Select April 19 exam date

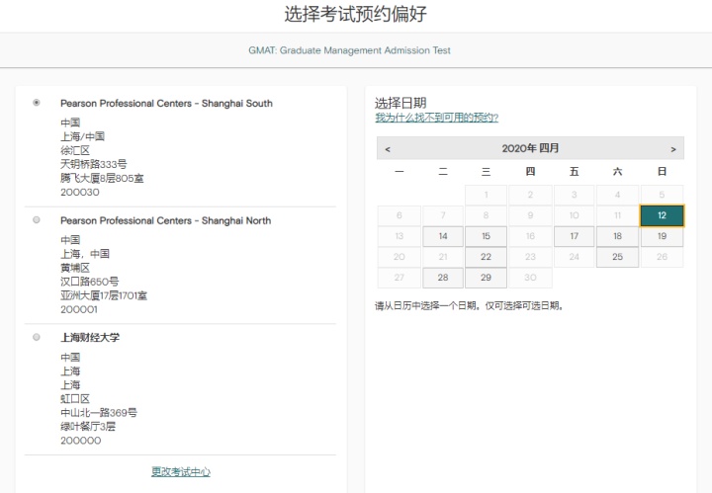coord(662,236)
